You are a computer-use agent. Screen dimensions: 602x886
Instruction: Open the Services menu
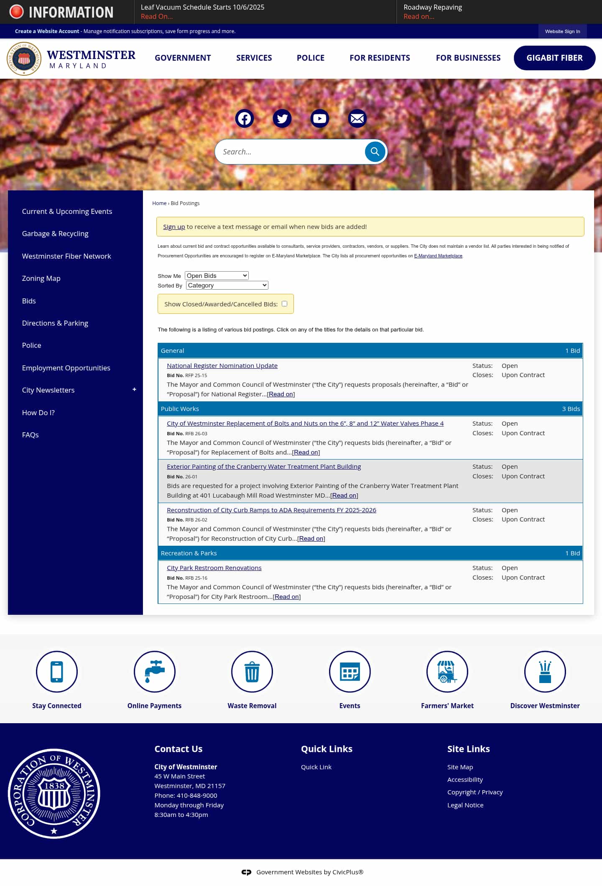pos(254,58)
